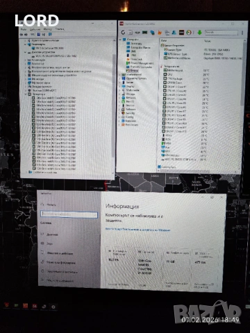Expand Мрежови карти node in Device Manager
The height and width of the screenshot is (333, 250).
[x=26, y=83]
